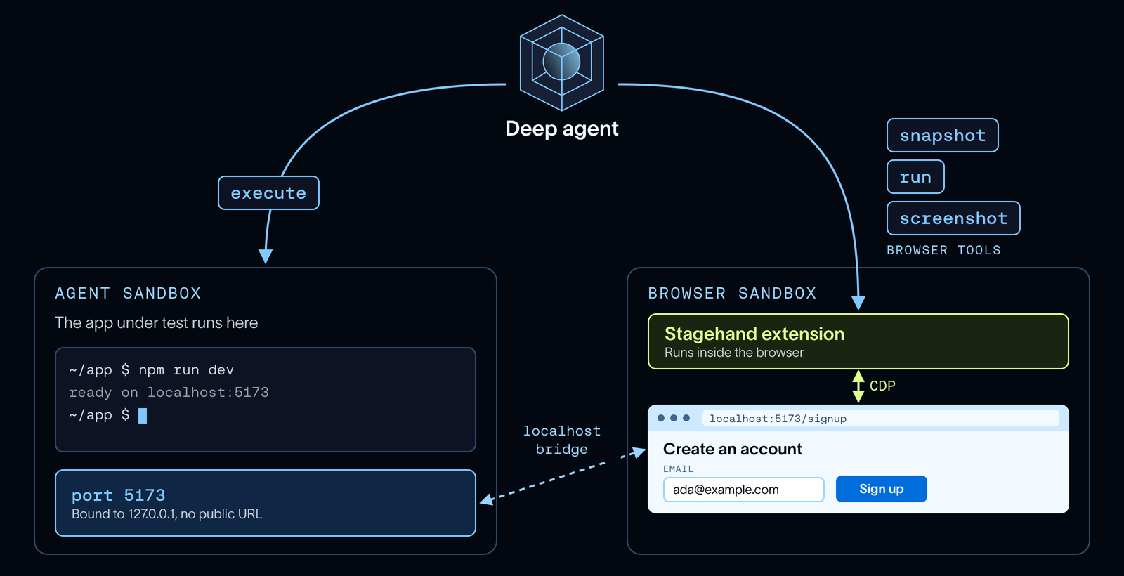
Task: Select the port 5173 box
Action: [266, 503]
